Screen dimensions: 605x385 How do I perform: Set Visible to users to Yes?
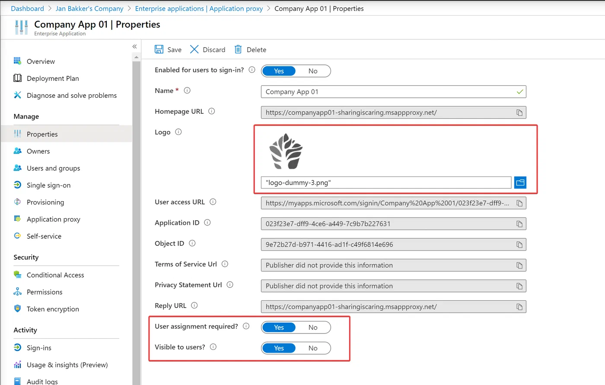(x=279, y=348)
